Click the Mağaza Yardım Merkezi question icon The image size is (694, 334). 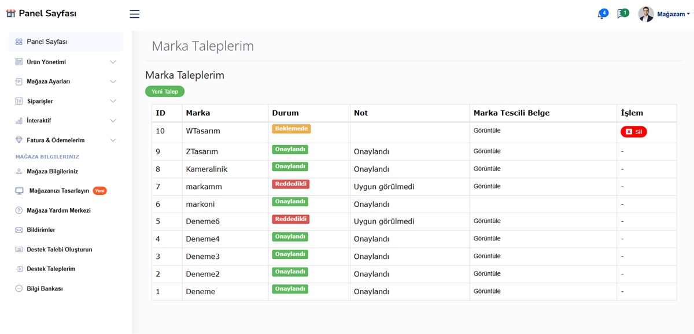pos(19,210)
